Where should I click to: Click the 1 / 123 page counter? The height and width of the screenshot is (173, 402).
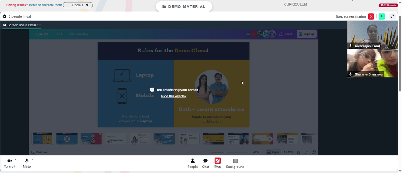coord(288,152)
